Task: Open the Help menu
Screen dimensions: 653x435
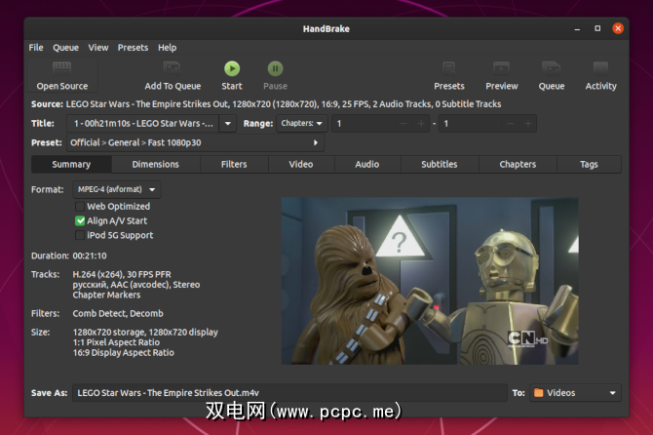Action: (167, 48)
